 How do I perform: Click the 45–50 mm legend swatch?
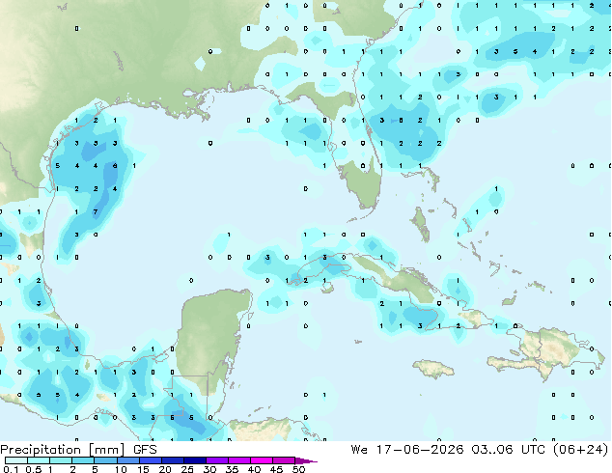[x=284, y=460]
